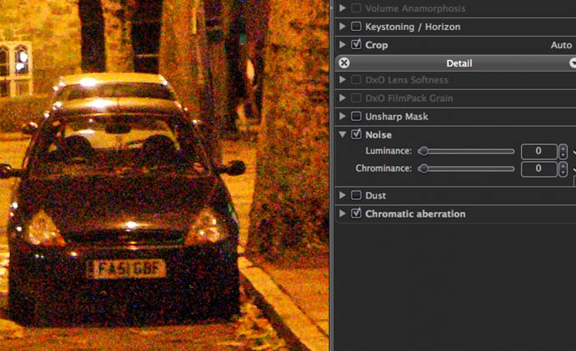
Task: Expand the Dust section
Action: click(342, 195)
